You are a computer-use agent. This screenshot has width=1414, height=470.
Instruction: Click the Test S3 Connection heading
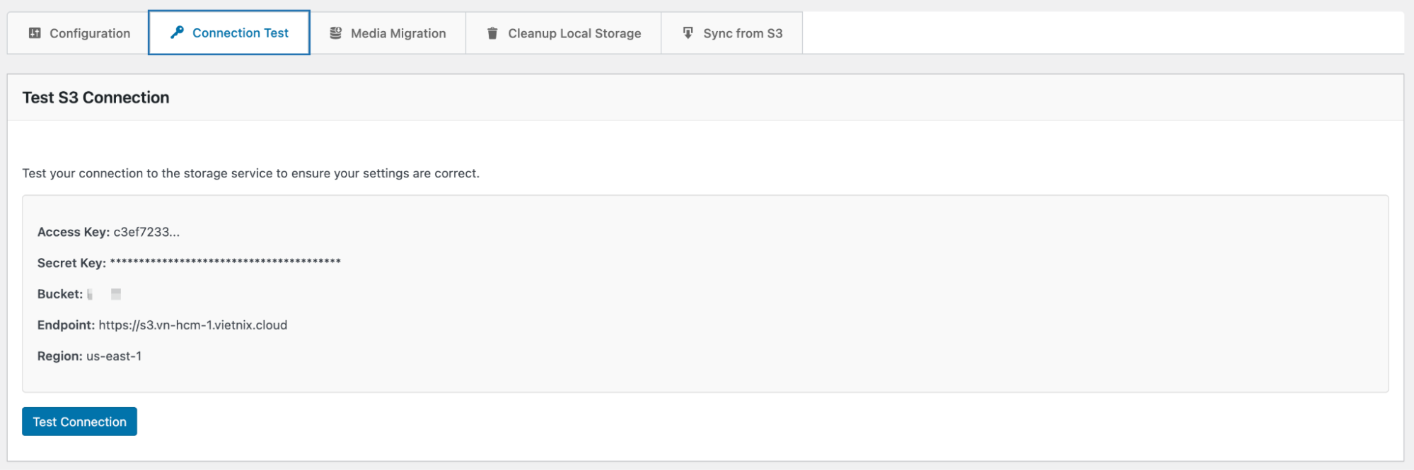tap(95, 98)
